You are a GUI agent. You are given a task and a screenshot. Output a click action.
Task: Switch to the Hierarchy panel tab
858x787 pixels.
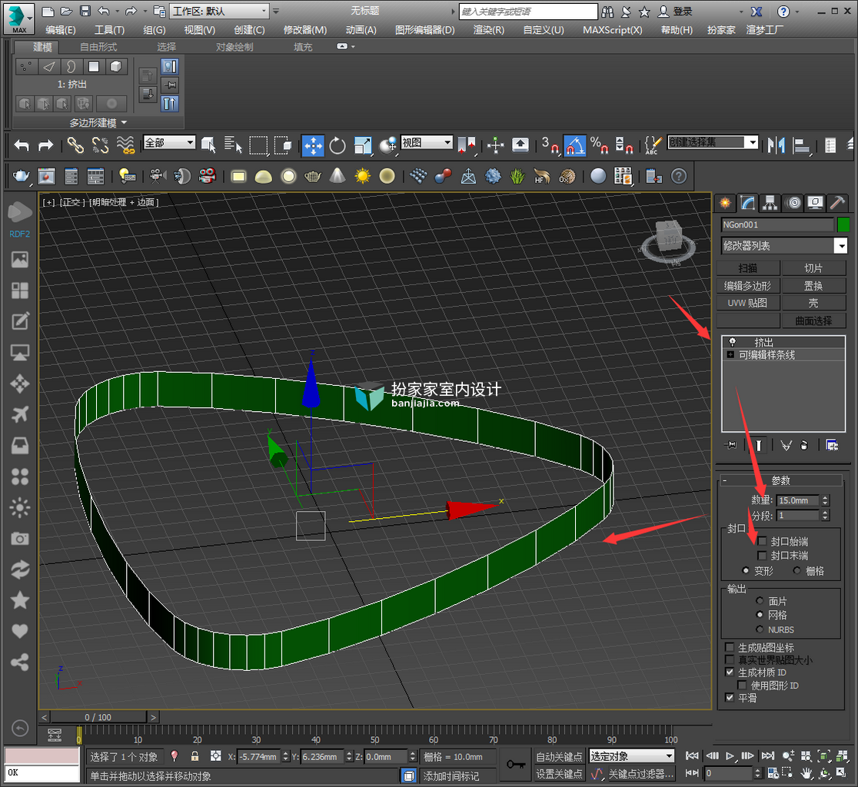[770, 203]
